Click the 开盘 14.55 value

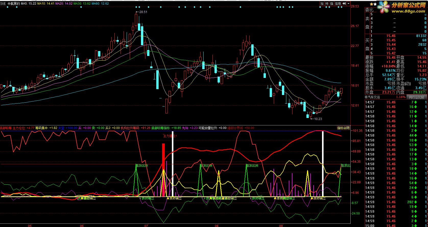point(422,58)
